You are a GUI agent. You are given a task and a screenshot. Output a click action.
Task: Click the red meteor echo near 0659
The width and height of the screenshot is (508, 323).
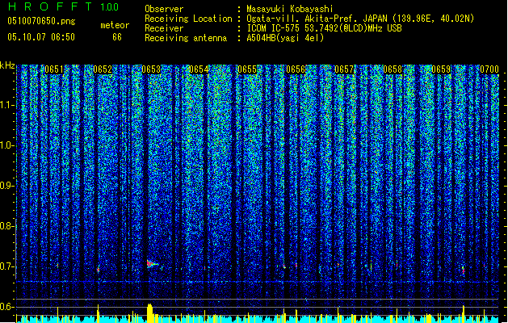pyautogui.click(x=464, y=270)
